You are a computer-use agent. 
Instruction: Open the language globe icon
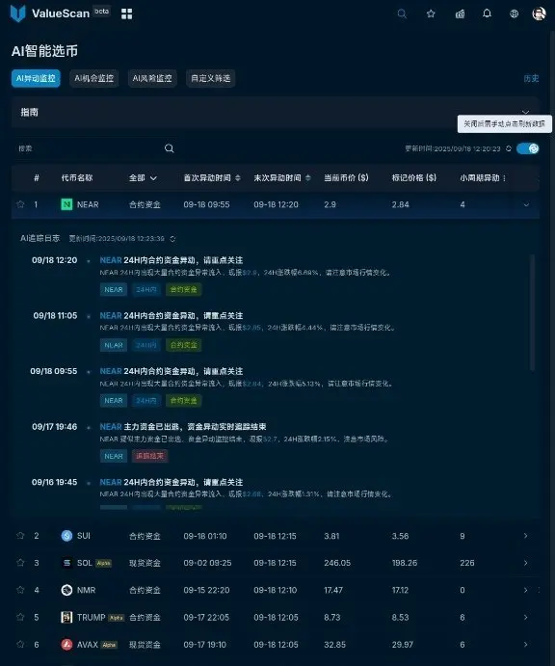coord(514,13)
